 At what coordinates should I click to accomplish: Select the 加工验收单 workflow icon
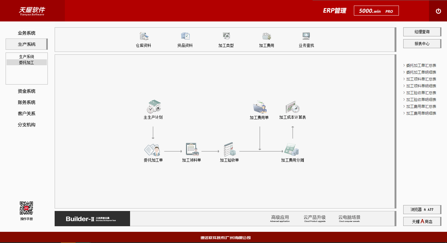click(229, 152)
